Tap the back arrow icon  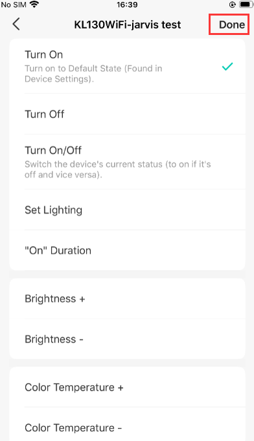[x=16, y=24]
